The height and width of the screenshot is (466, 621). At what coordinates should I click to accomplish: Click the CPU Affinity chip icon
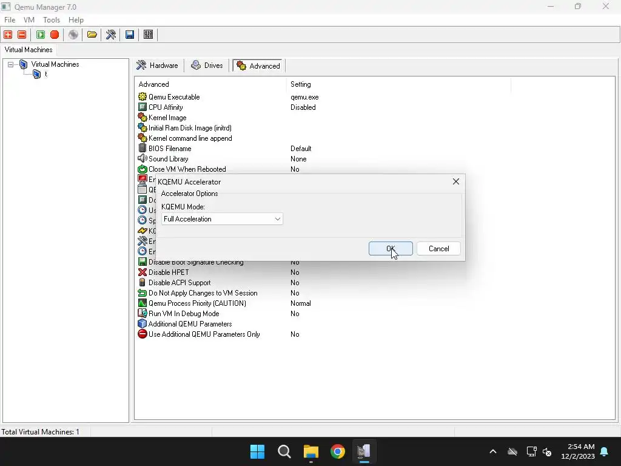click(x=142, y=107)
